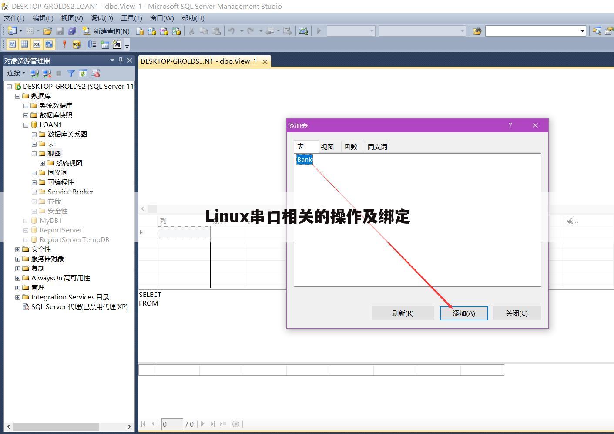Collapse the LOAN1 database node

(x=26, y=124)
